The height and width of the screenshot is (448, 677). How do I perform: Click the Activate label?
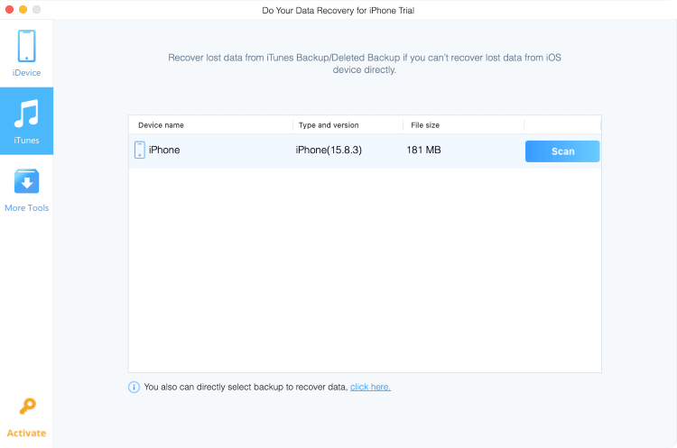[26, 433]
